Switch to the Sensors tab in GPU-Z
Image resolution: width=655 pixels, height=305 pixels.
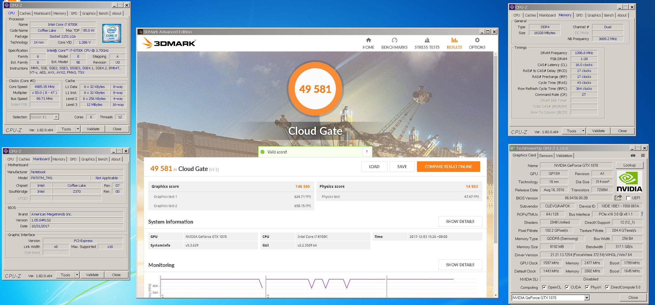(546, 156)
